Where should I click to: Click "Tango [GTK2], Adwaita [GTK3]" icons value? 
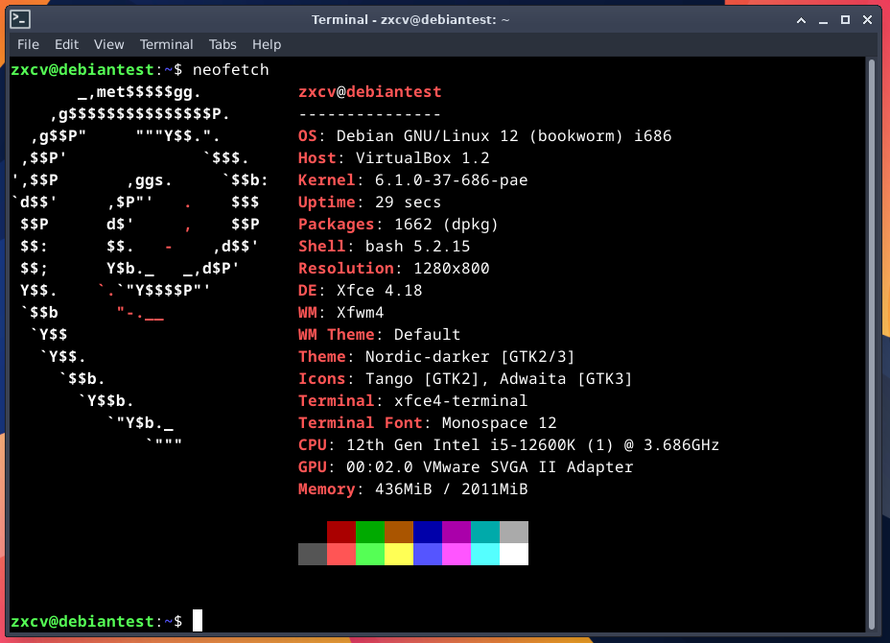click(499, 379)
